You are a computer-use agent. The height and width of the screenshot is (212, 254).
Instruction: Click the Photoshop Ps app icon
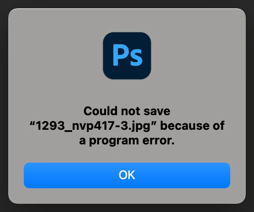(127, 56)
